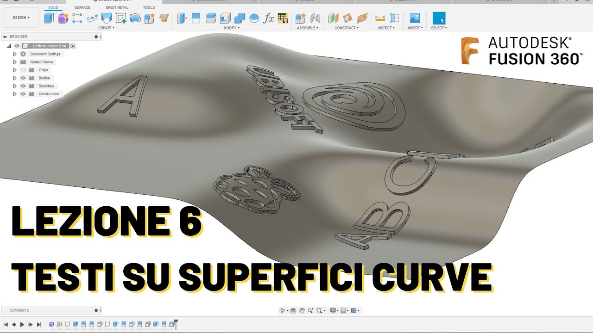Click the Look At navigation icon
593x333 pixels.
click(293, 310)
